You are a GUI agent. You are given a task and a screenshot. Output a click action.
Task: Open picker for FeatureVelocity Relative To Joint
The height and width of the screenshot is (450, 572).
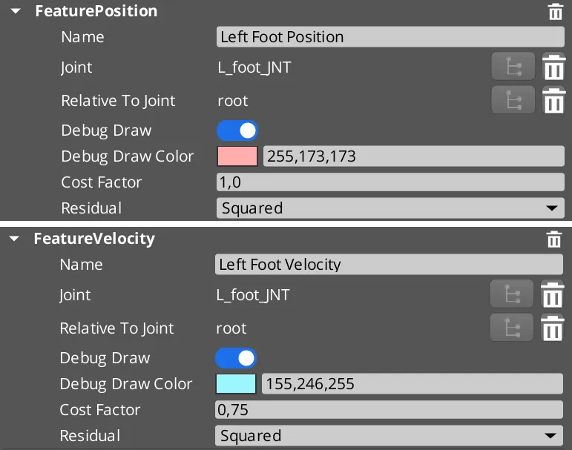(x=511, y=328)
